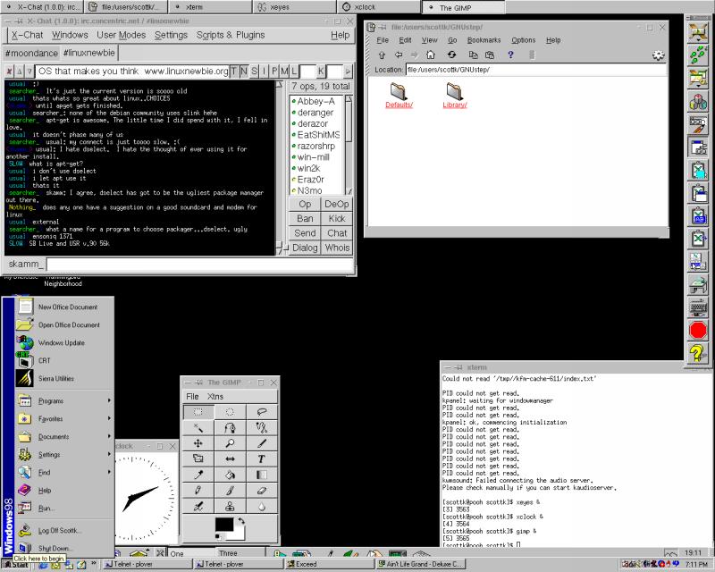Click the Whois button in X-Chat
This screenshot has width=715, height=572.
pos(337,248)
